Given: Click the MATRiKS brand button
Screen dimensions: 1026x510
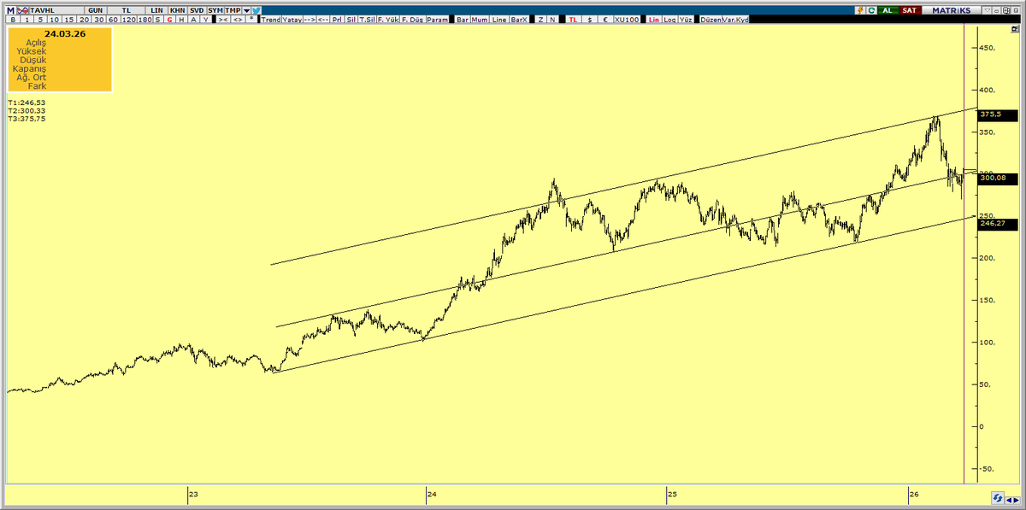Looking at the screenshot, I should pos(951,10).
